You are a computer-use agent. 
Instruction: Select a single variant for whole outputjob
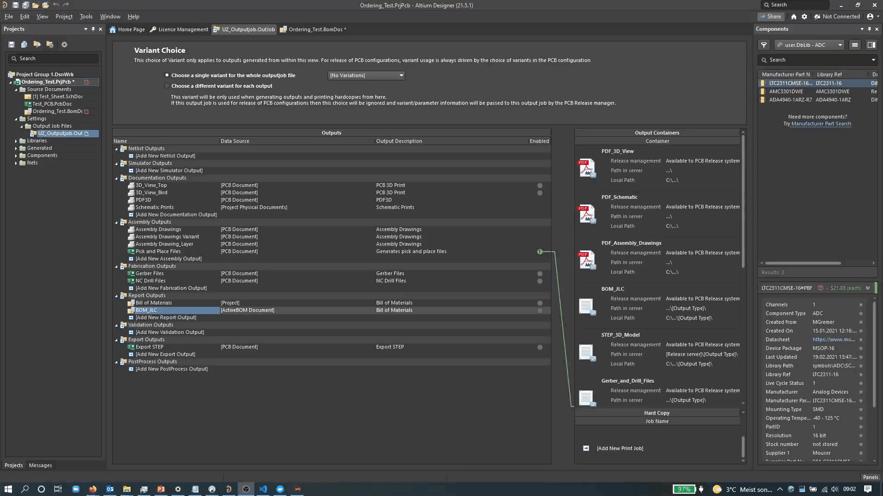pos(167,75)
